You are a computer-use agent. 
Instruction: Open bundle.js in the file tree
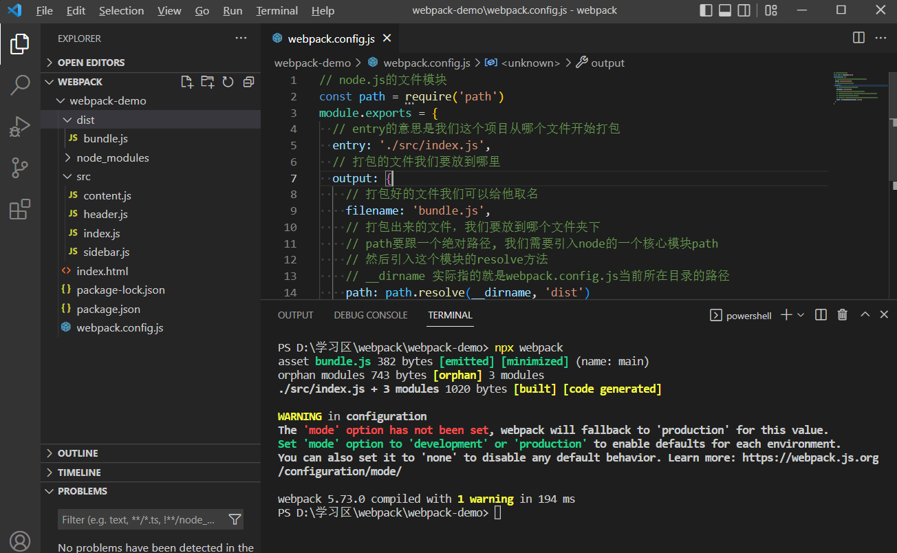coord(151,139)
